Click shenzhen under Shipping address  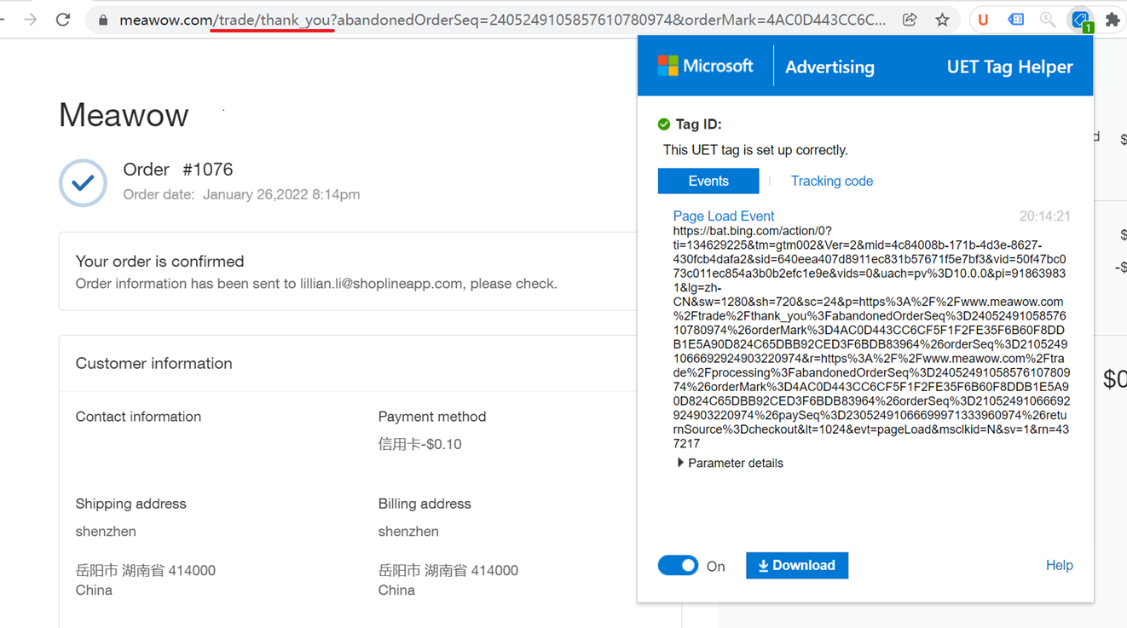click(106, 532)
